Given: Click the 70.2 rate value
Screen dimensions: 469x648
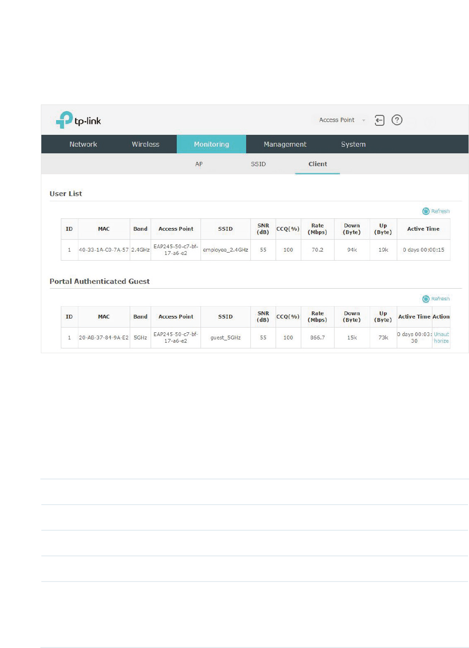Looking at the screenshot, I should pyautogui.click(x=317, y=250).
